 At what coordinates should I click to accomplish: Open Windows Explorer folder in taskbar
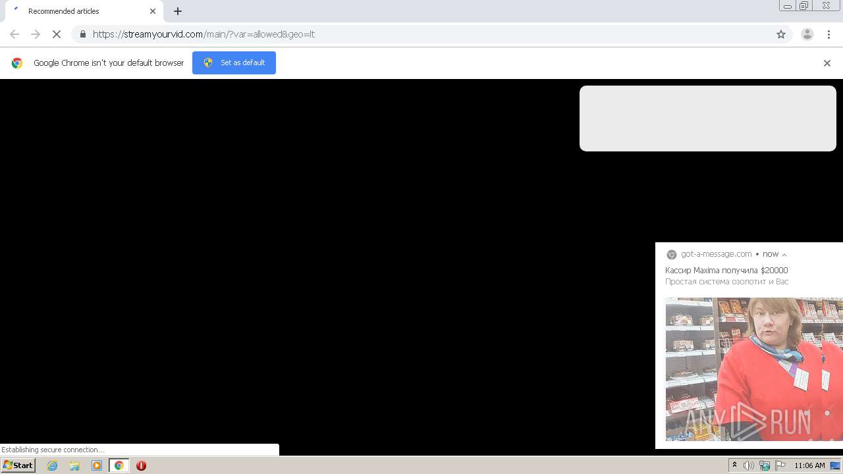coord(74,465)
